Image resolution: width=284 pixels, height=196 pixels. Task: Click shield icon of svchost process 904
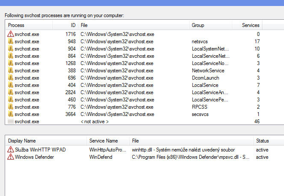[x=10, y=49]
